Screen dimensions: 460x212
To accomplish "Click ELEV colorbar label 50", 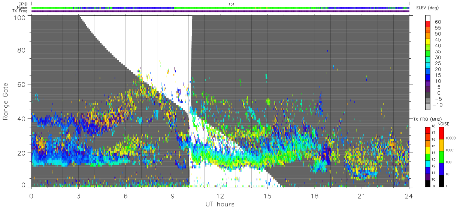I will 437,34.
